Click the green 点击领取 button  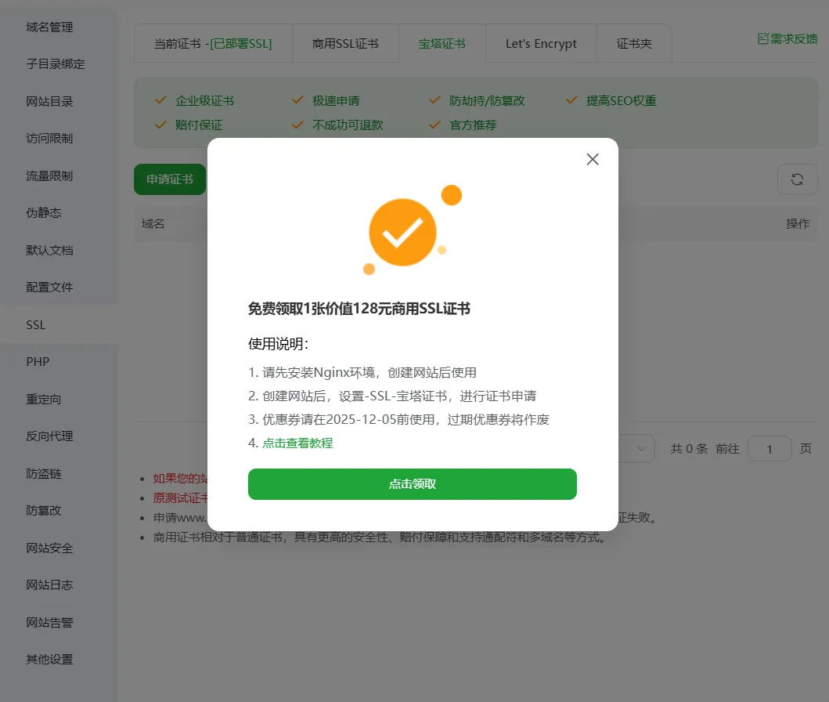[x=413, y=484]
